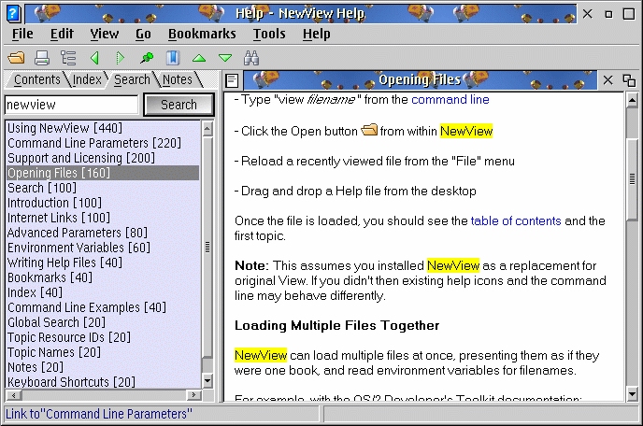The height and width of the screenshot is (426, 643).
Task: Click the highlighted NewView in Open button line
Action: pyautogui.click(x=466, y=131)
